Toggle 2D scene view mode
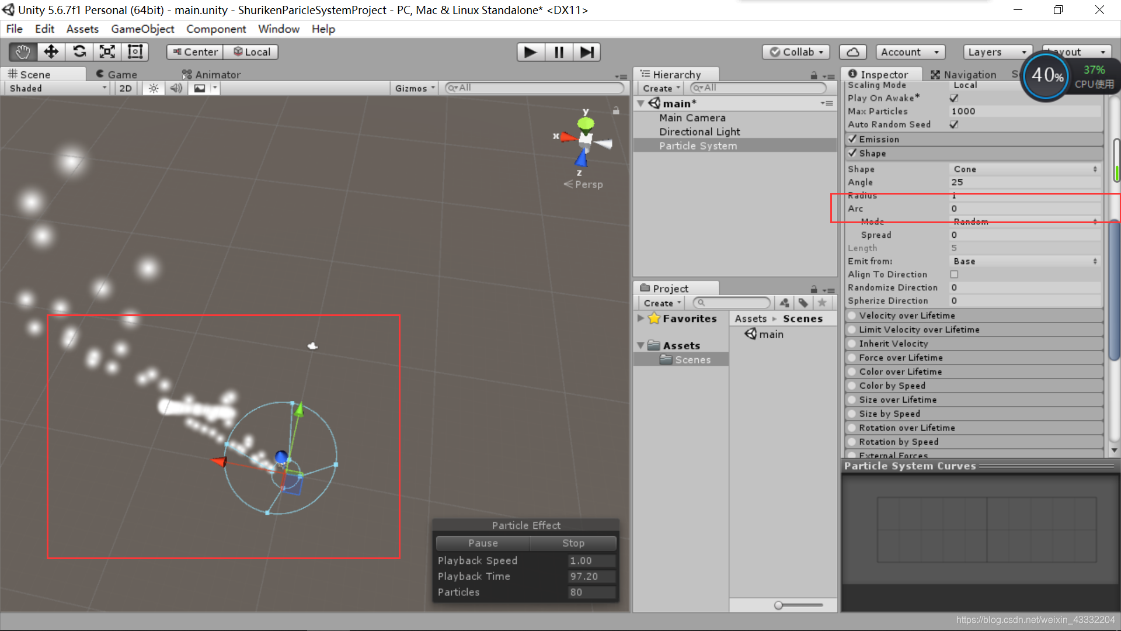This screenshot has height=631, width=1121. [x=126, y=88]
